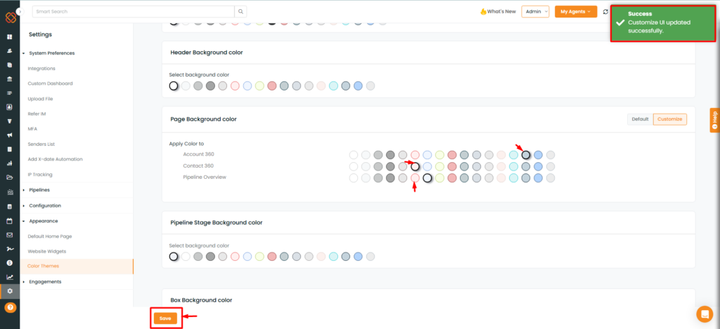
Task: Pick the dark gray swatch for Pipeline Stage Background
Action: pyautogui.click(x=210, y=257)
